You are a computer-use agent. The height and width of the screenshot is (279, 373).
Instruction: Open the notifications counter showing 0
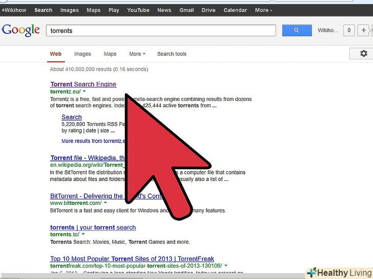pos(349,30)
